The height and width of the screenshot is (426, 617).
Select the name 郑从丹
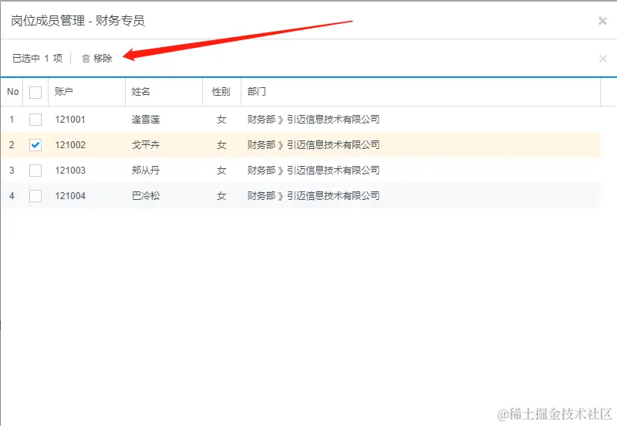pyautogui.click(x=146, y=171)
